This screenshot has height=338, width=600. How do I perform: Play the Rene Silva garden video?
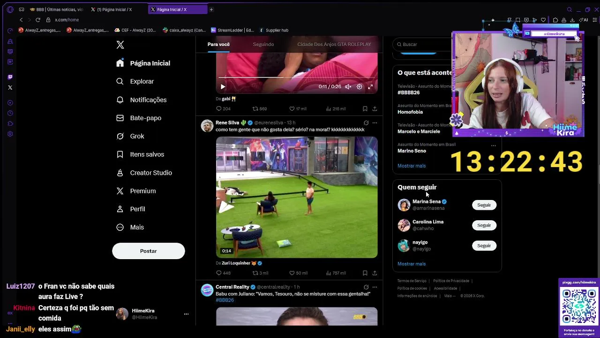coord(297,197)
